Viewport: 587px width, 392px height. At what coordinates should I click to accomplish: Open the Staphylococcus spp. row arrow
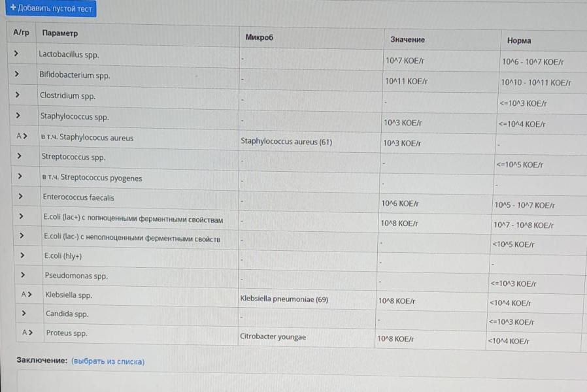(18, 116)
